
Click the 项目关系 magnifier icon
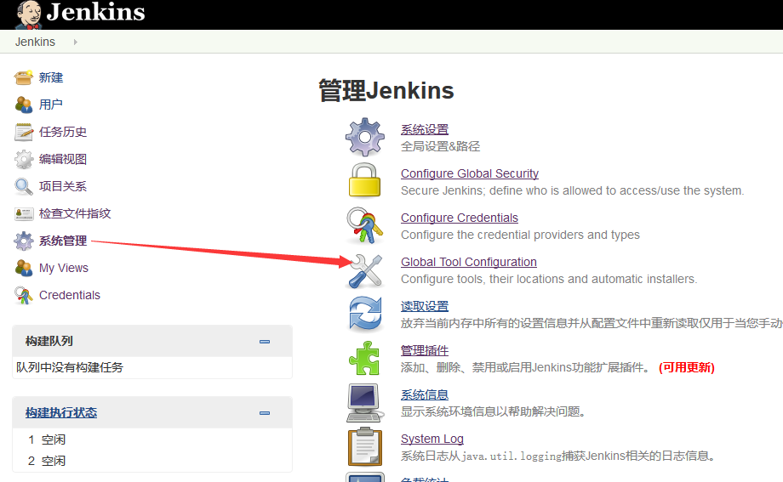(x=24, y=186)
